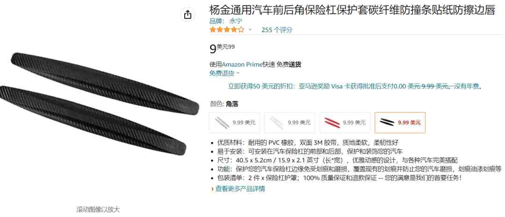Click the share icon above product image
Viewport: 505px width, 217px height.
coord(188,15)
